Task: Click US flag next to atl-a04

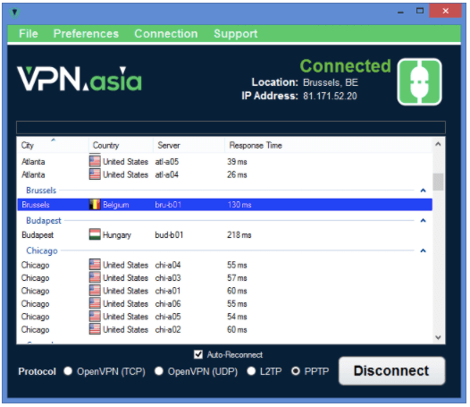Action: pos(95,174)
